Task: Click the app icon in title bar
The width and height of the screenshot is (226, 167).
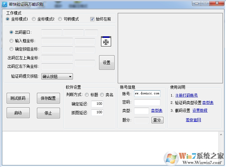Action: [5, 4]
